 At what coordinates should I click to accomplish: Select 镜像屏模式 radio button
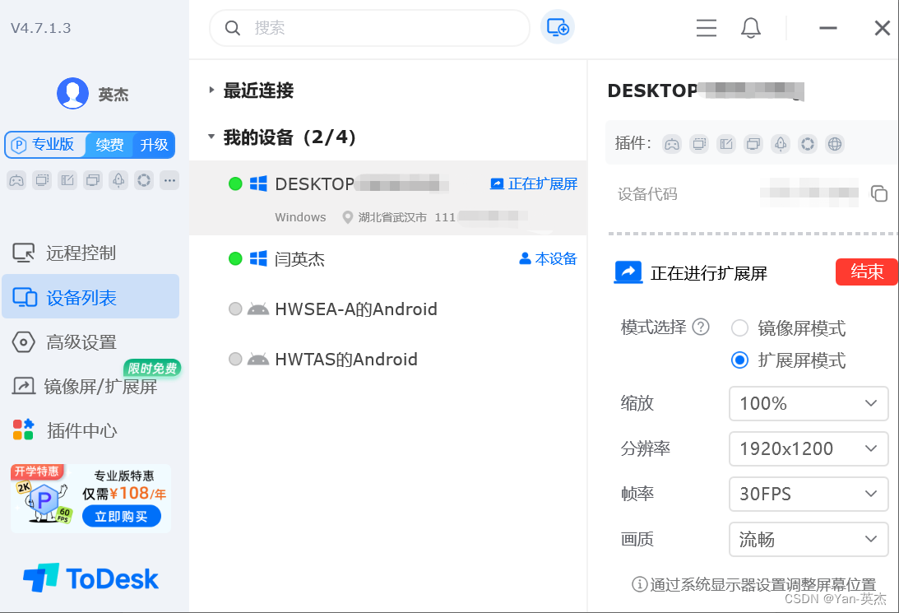(739, 328)
